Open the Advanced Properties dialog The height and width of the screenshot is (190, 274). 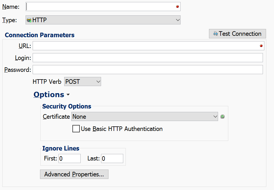pos(74,174)
